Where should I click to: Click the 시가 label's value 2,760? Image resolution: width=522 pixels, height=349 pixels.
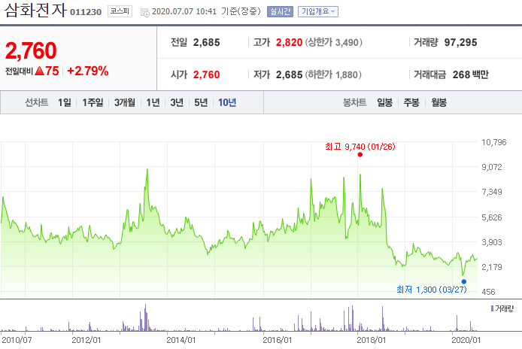(x=206, y=74)
